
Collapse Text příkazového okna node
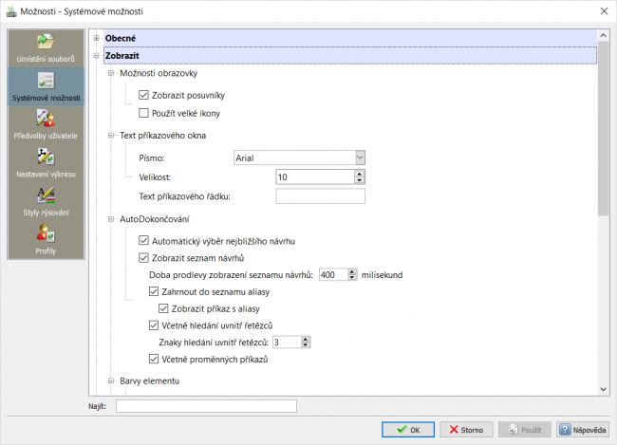[x=111, y=136]
